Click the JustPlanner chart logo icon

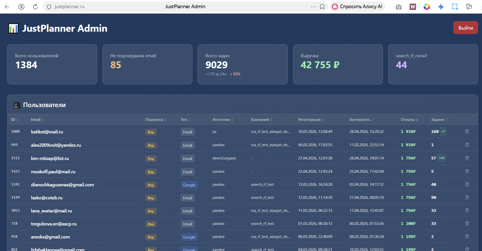[13, 28]
